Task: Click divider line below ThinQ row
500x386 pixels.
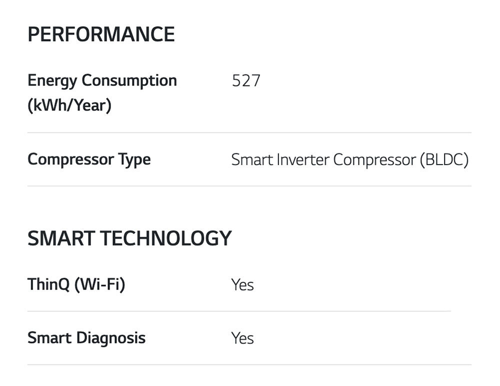Action: click(x=239, y=311)
